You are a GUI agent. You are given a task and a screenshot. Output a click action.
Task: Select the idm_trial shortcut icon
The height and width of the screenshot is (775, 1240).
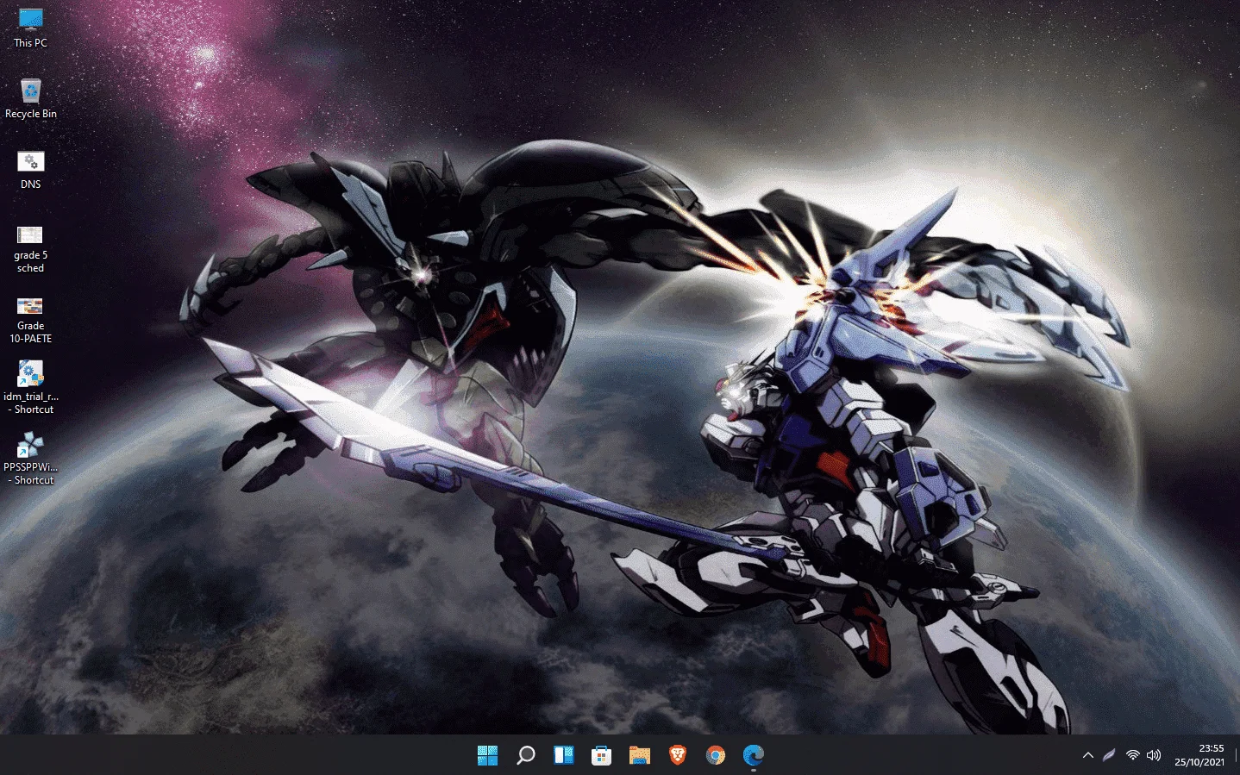[x=30, y=387]
